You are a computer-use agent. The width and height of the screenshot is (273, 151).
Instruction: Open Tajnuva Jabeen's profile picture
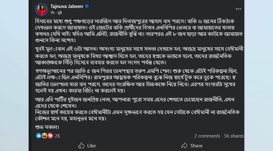pyautogui.click(x=42, y=9)
